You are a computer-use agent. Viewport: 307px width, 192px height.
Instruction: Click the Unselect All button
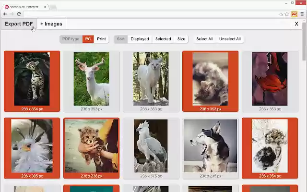click(x=230, y=39)
